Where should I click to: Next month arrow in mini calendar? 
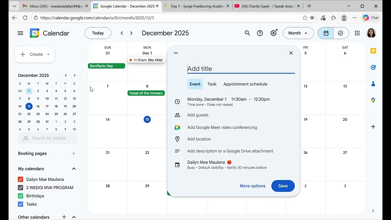[75, 75]
